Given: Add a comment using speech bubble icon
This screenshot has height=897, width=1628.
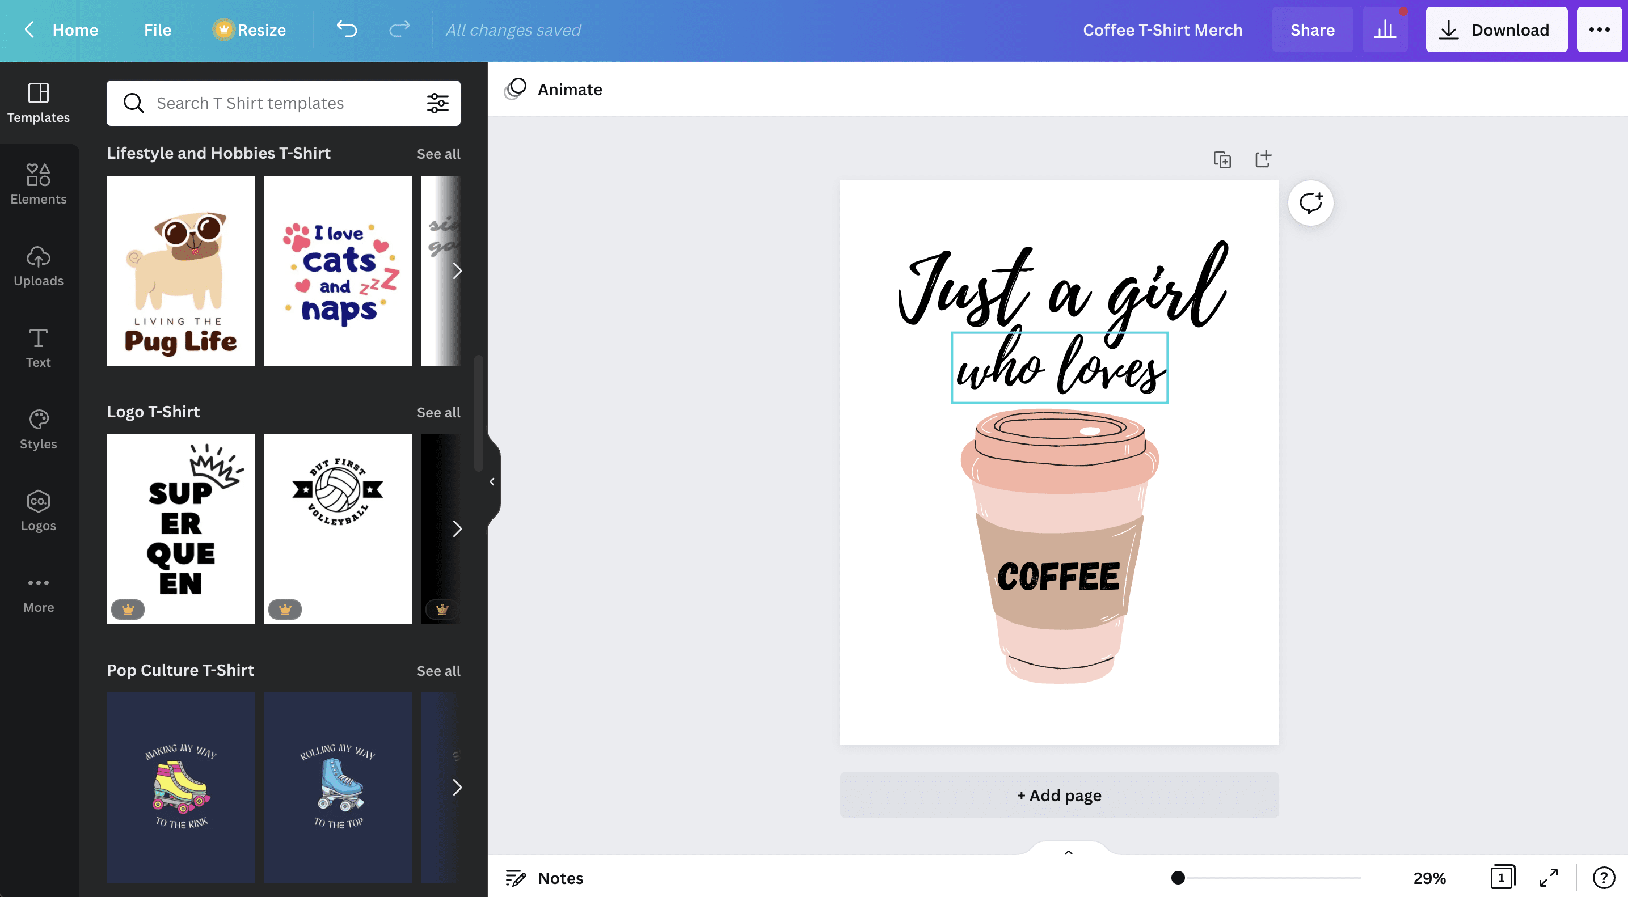Looking at the screenshot, I should tap(1310, 204).
